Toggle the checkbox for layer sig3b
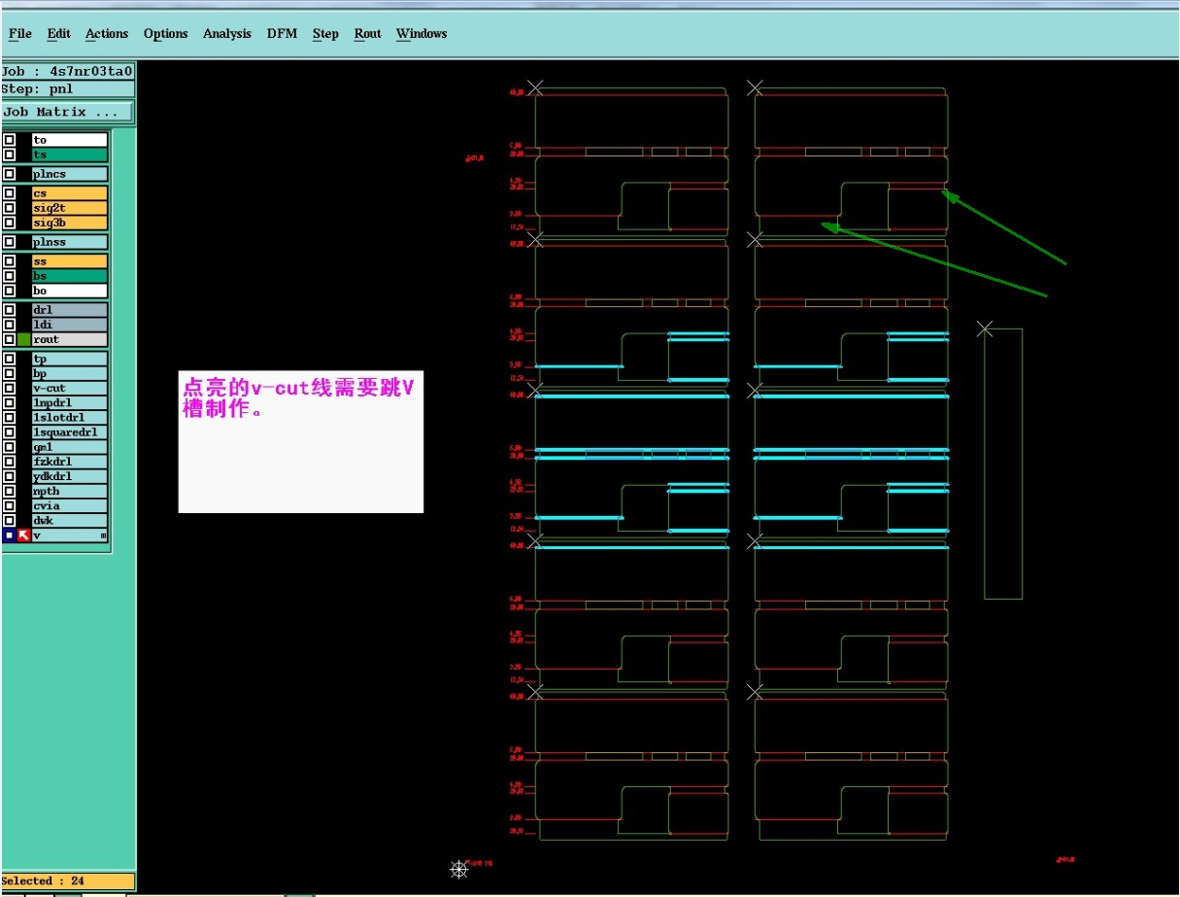This screenshot has width=1180, height=897. click(10, 223)
